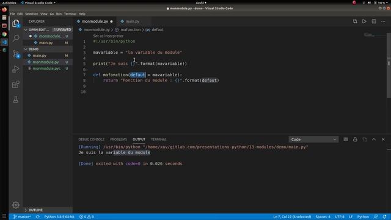Switch to the Terminal panel tab
Screen dimensions: 391x220
click(159, 139)
